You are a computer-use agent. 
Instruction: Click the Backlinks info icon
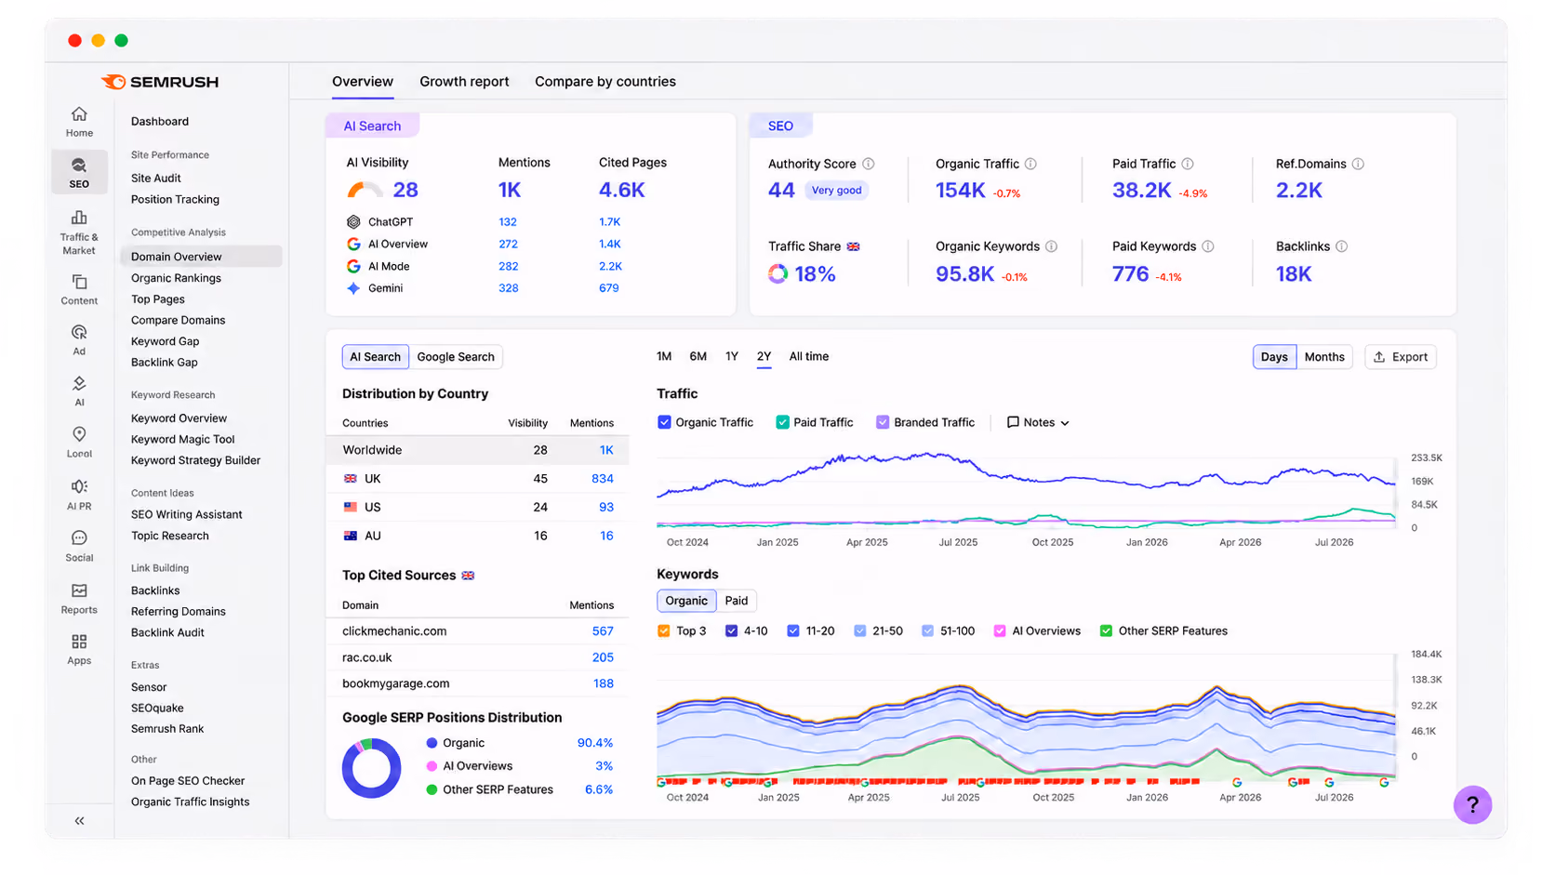(1341, 246)
